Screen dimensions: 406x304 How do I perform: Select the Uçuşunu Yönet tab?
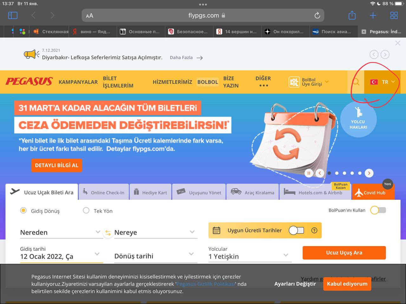[x=199, y=192]
